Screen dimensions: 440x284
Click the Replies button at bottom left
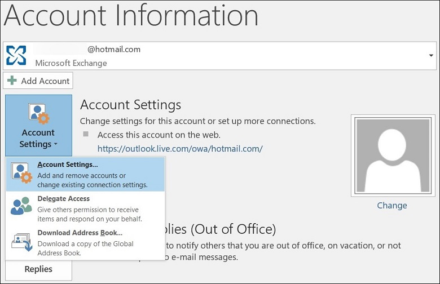[x=38, y=269]
